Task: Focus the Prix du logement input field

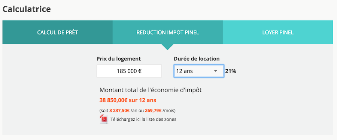Action: point(129,71)
